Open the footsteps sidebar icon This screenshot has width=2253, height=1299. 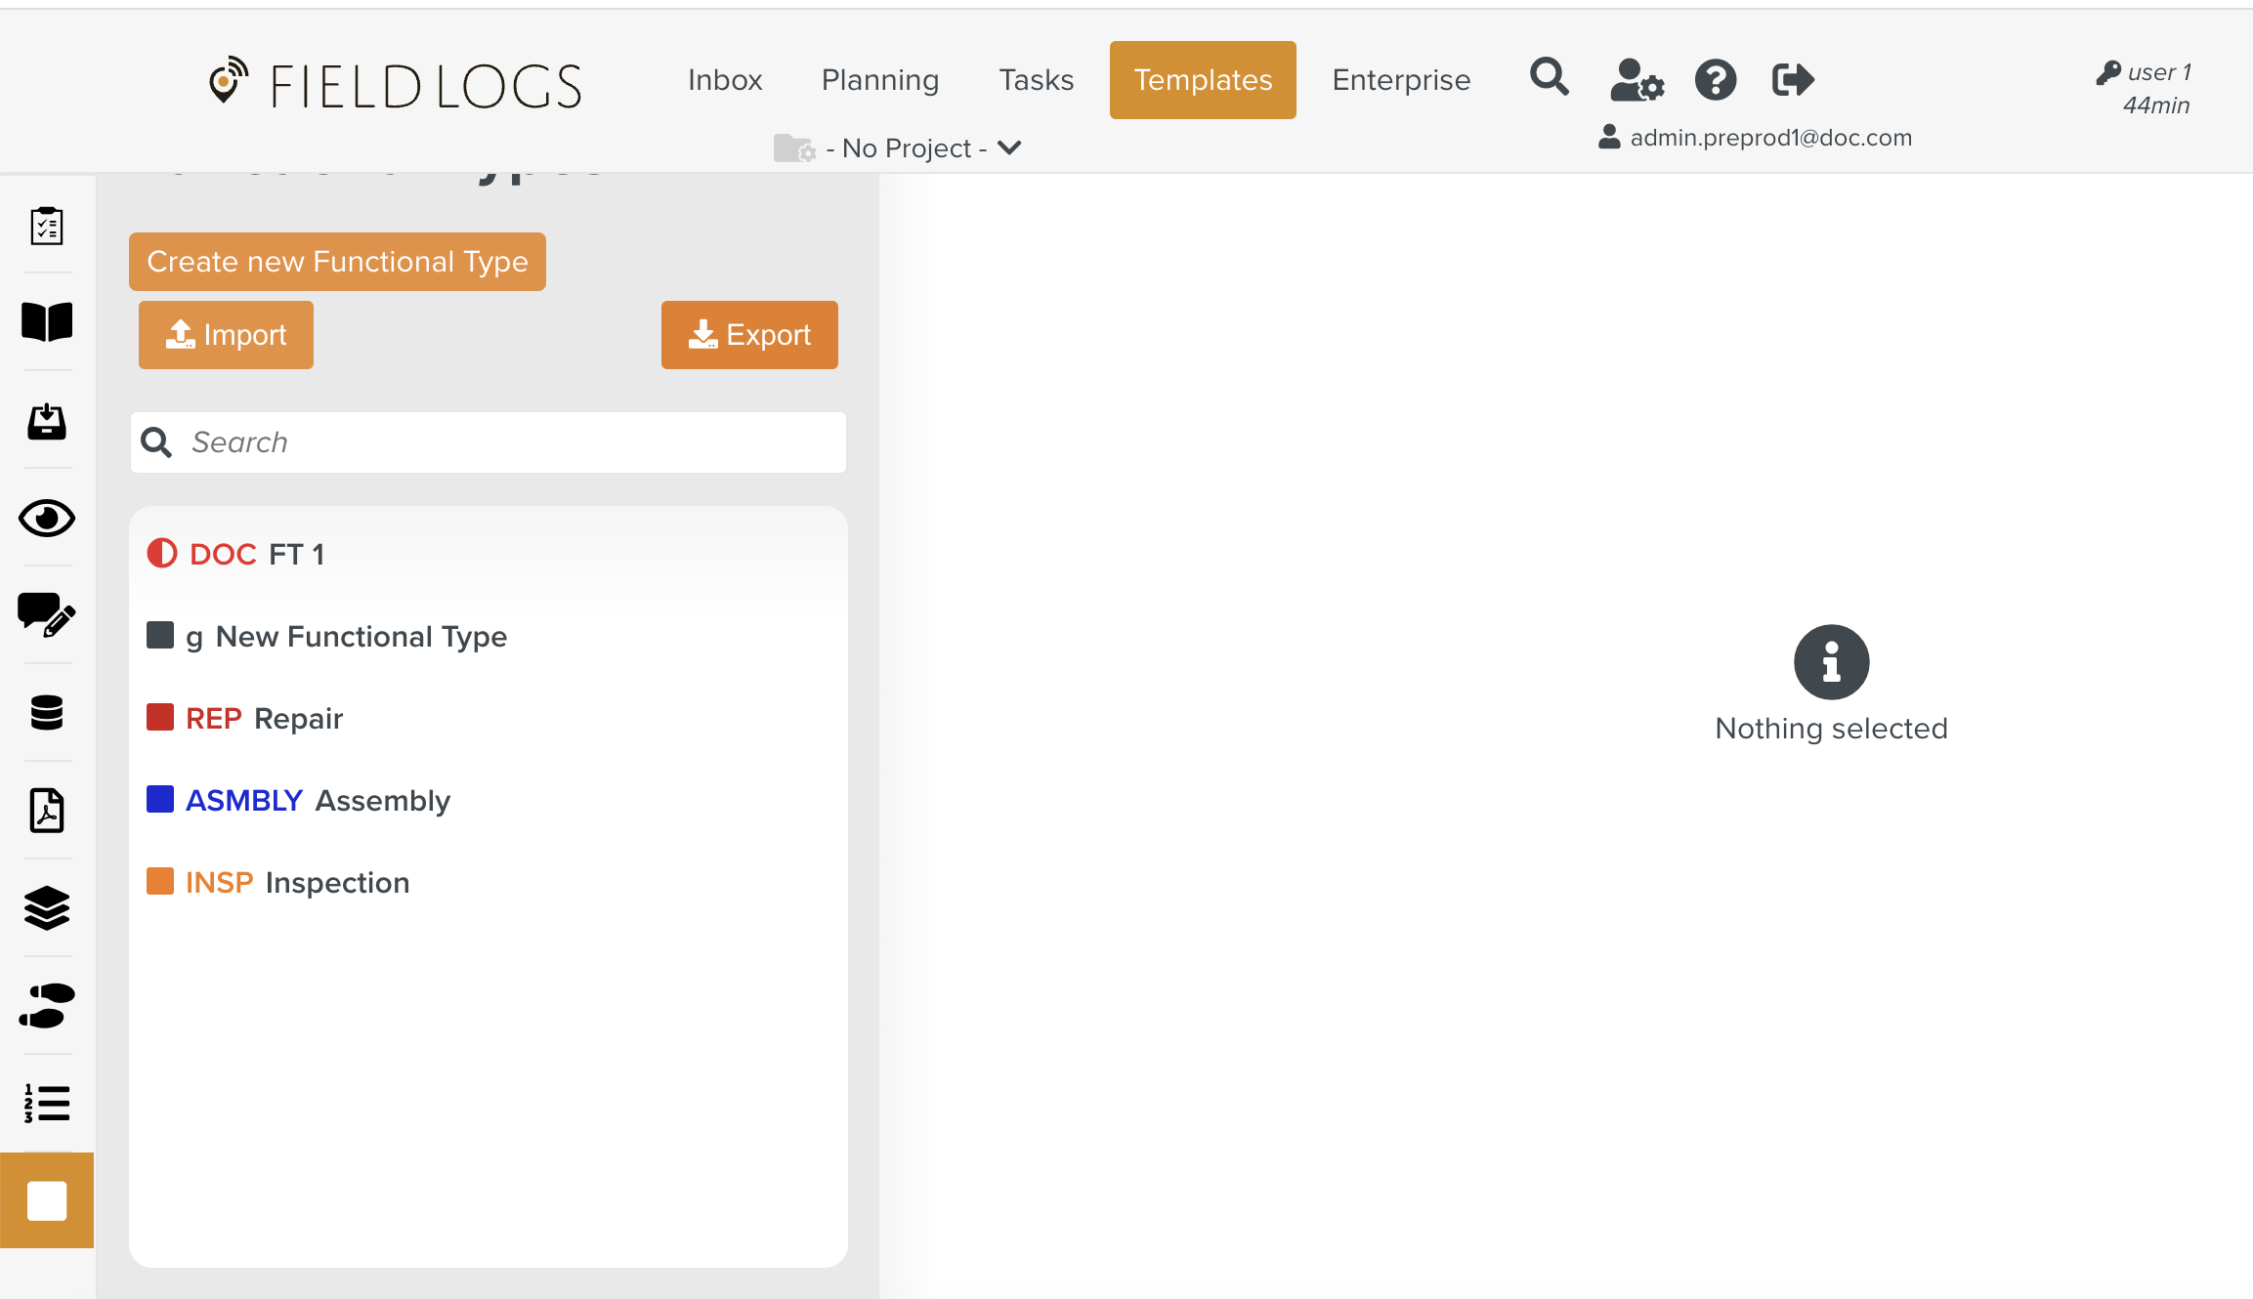coord(46,1006)
